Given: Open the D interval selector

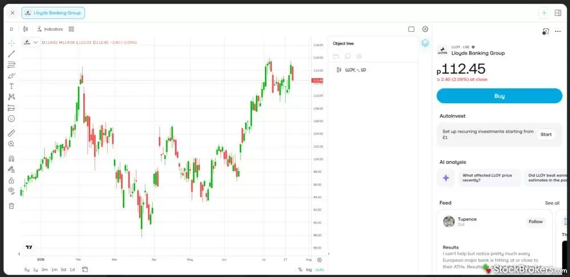Looking at the screenshot, I should [x=11, y=29].
